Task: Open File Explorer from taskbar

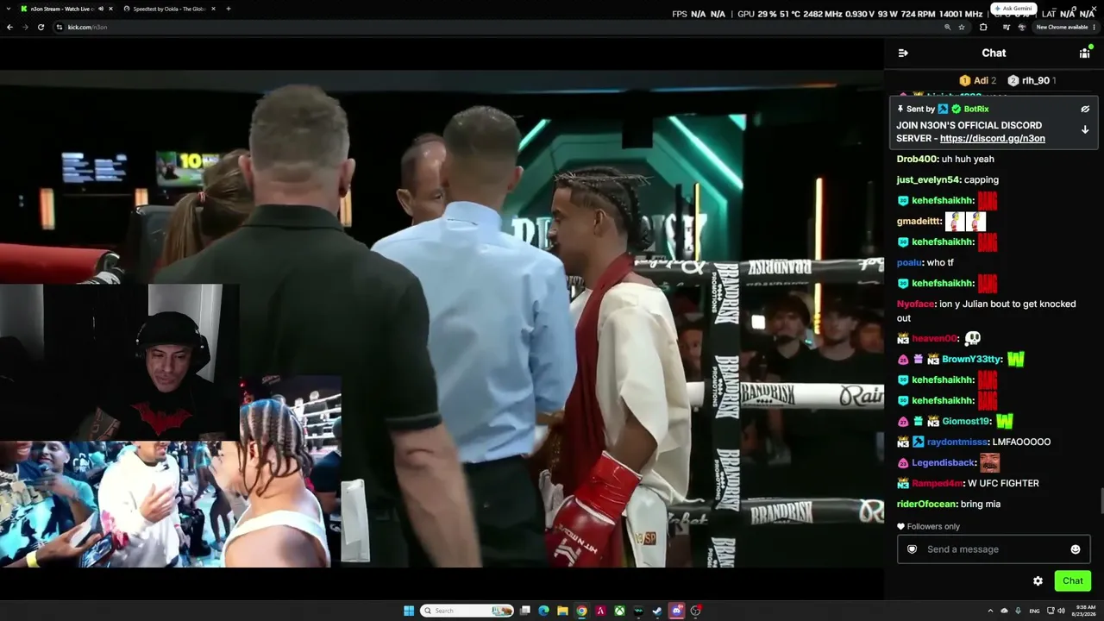Action: [x=562, y=611]
